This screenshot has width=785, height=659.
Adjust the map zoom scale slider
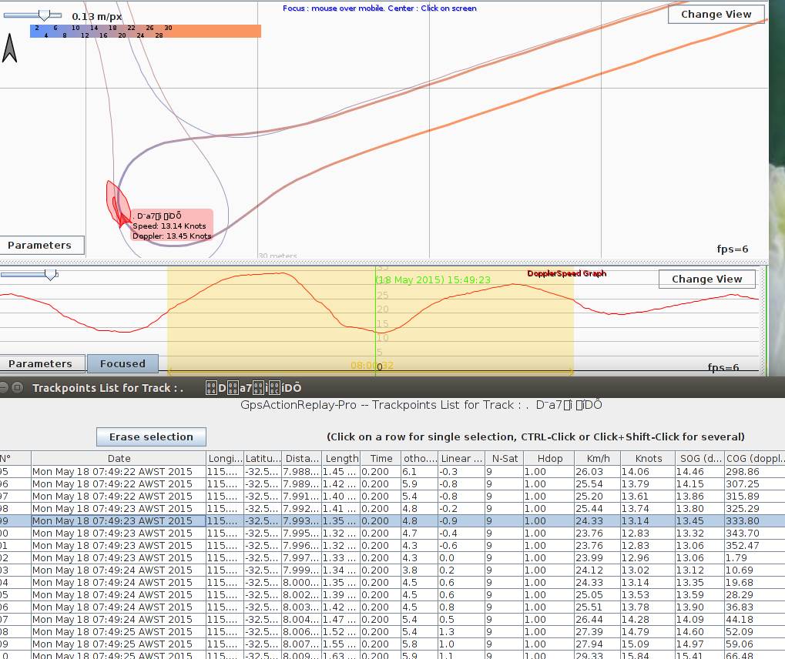pyautogui.click(x=45, y=15)
